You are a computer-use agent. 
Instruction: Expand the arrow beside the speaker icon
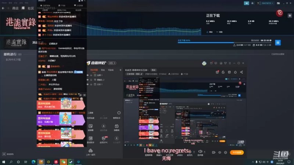[x=205, y=152]
